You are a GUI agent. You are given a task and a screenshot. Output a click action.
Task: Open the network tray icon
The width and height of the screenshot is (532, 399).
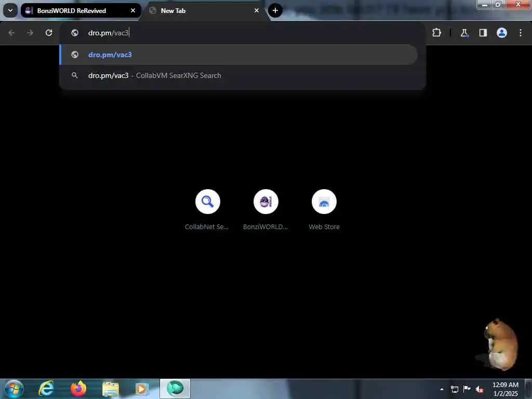[x=454, y=389]
